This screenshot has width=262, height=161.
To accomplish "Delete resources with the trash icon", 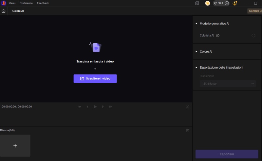I will coord(188,130).
